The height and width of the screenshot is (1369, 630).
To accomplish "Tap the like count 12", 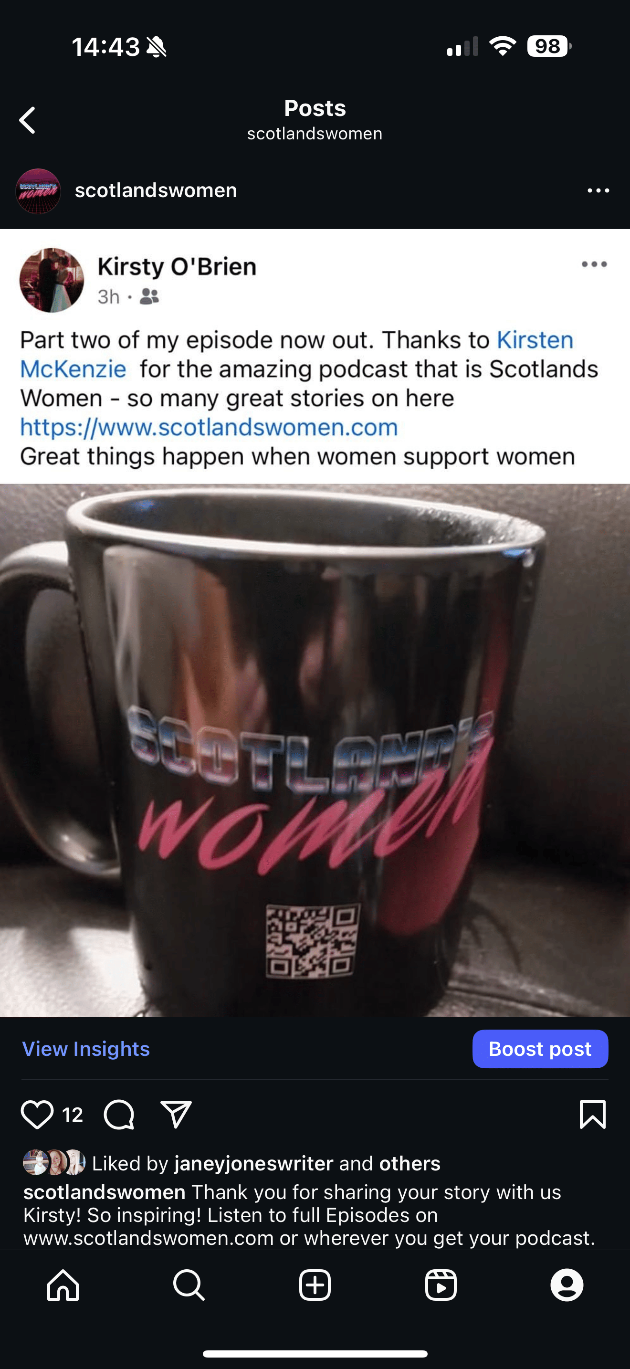I will pyautogui.click(x=72, y=1115).
